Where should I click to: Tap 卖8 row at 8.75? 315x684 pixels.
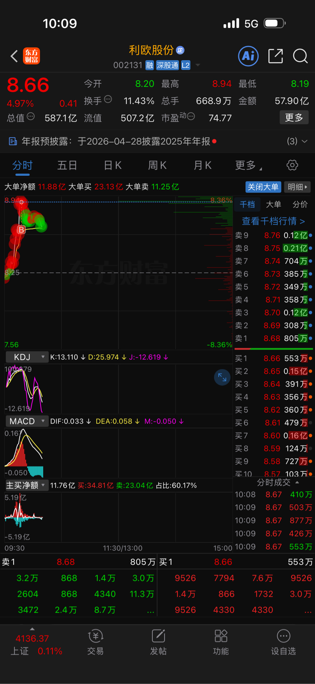point(274,248)
